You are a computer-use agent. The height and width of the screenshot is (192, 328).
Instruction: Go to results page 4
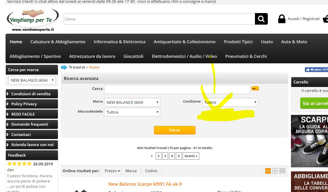[172, 156]
